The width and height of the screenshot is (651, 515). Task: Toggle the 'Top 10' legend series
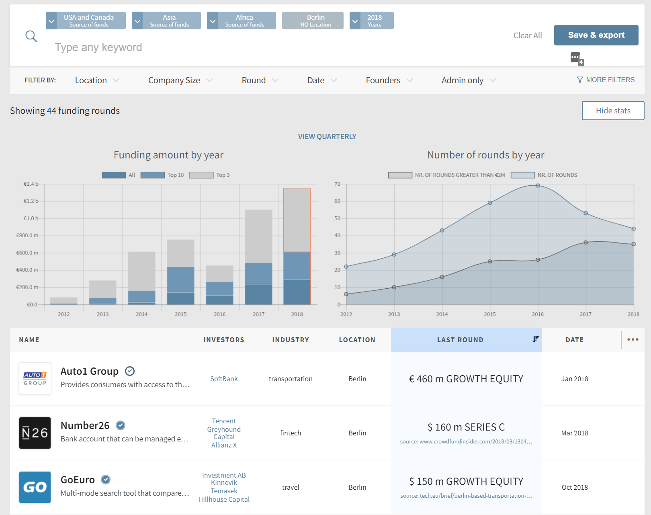[x=153, y=175]
